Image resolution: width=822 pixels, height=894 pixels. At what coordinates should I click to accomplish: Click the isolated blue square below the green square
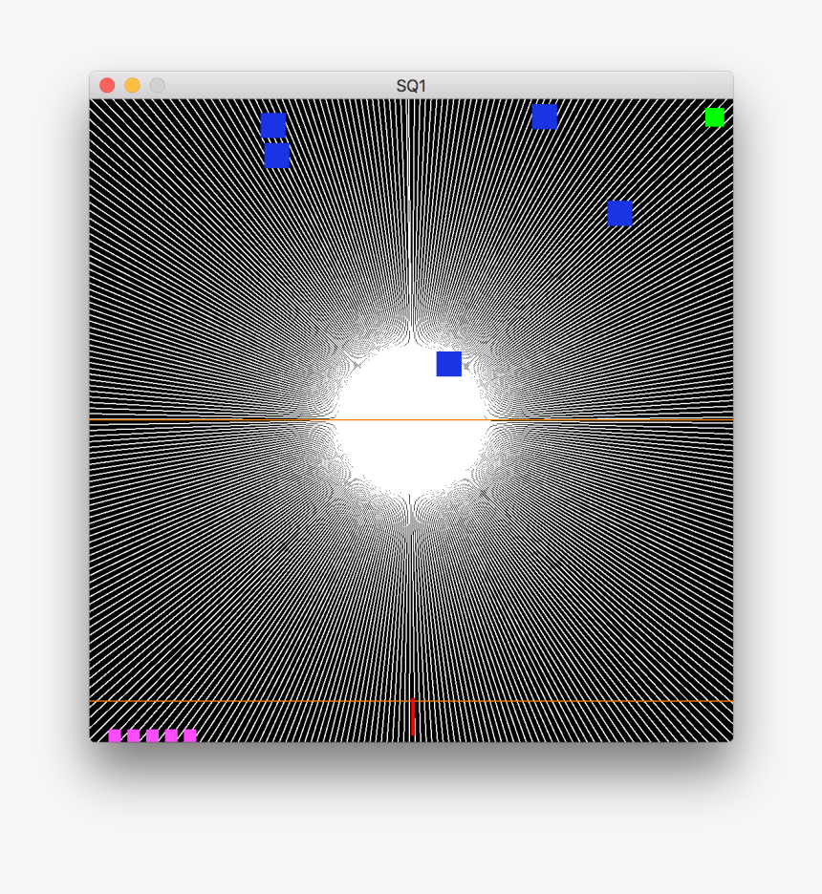pos(619,213)
